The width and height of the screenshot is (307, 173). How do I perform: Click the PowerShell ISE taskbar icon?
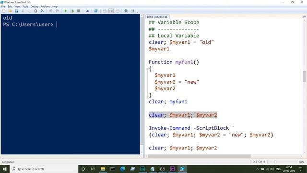click(182, 169)
